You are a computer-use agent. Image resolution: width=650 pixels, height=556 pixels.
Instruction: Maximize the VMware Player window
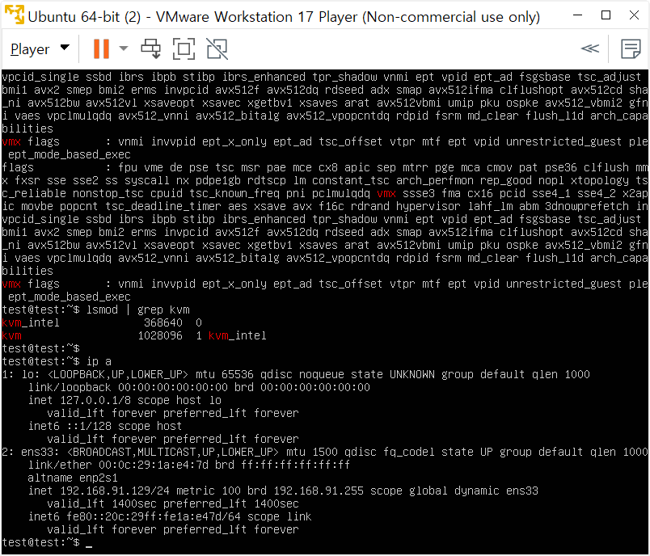(606, 15)
